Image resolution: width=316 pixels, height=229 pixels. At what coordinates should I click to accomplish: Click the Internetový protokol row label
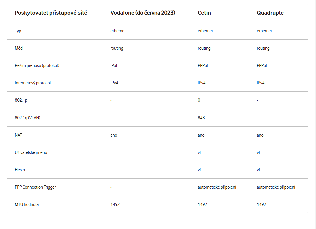point(33,83)
